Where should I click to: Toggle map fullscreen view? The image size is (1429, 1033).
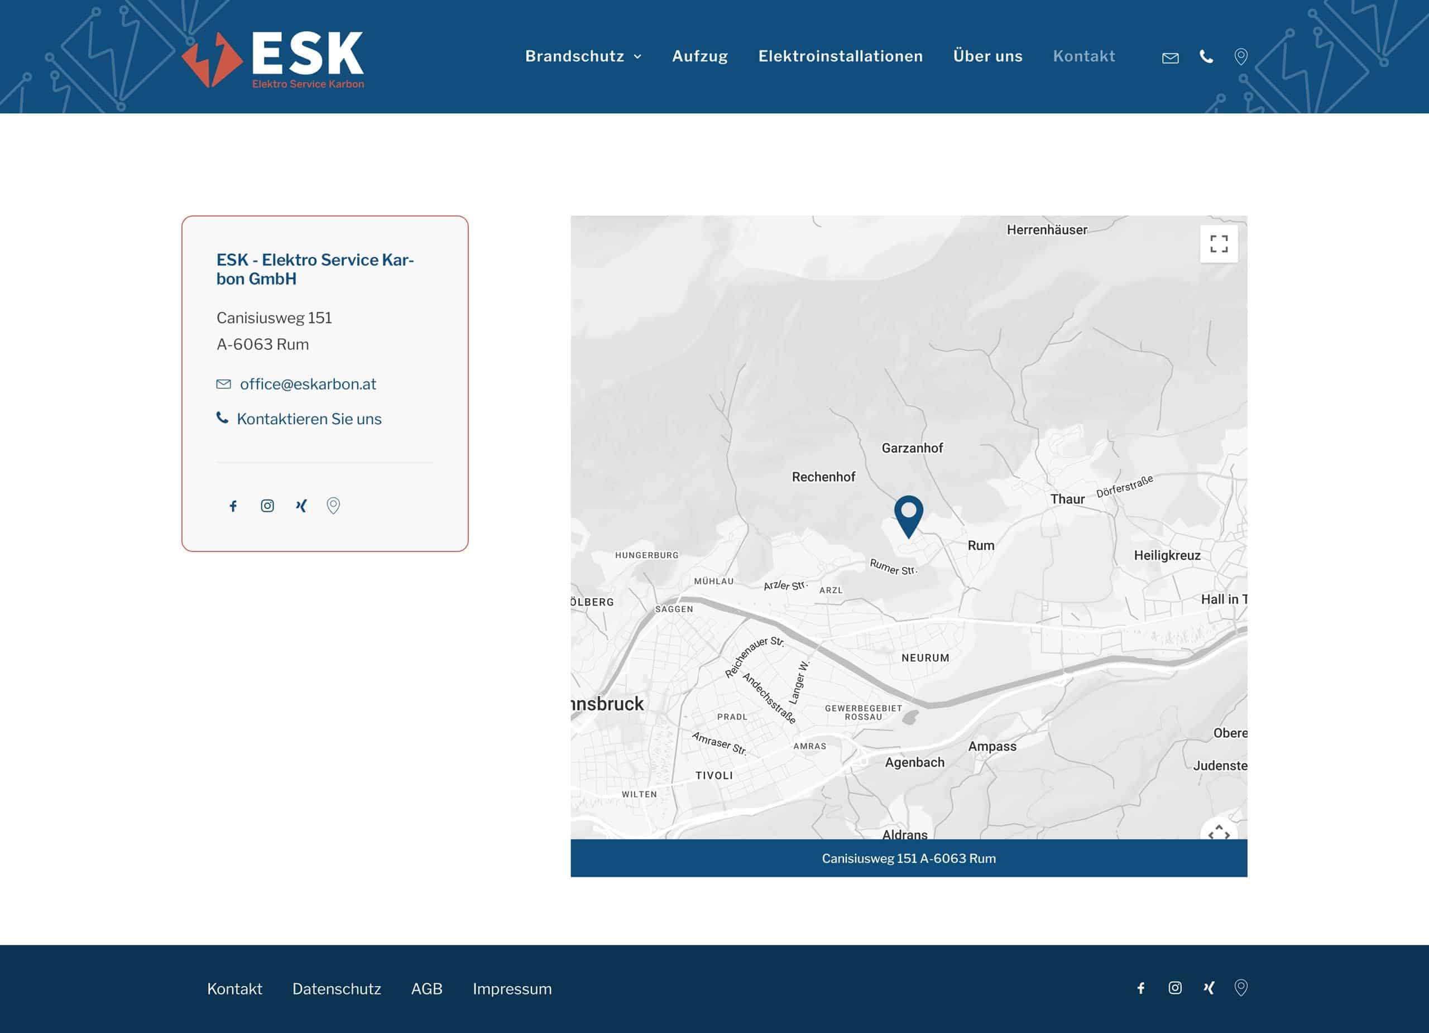(1219, 244)
